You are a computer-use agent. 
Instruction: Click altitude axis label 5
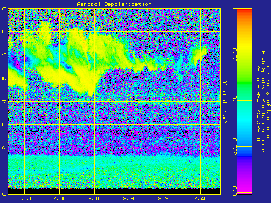[4, 78]
